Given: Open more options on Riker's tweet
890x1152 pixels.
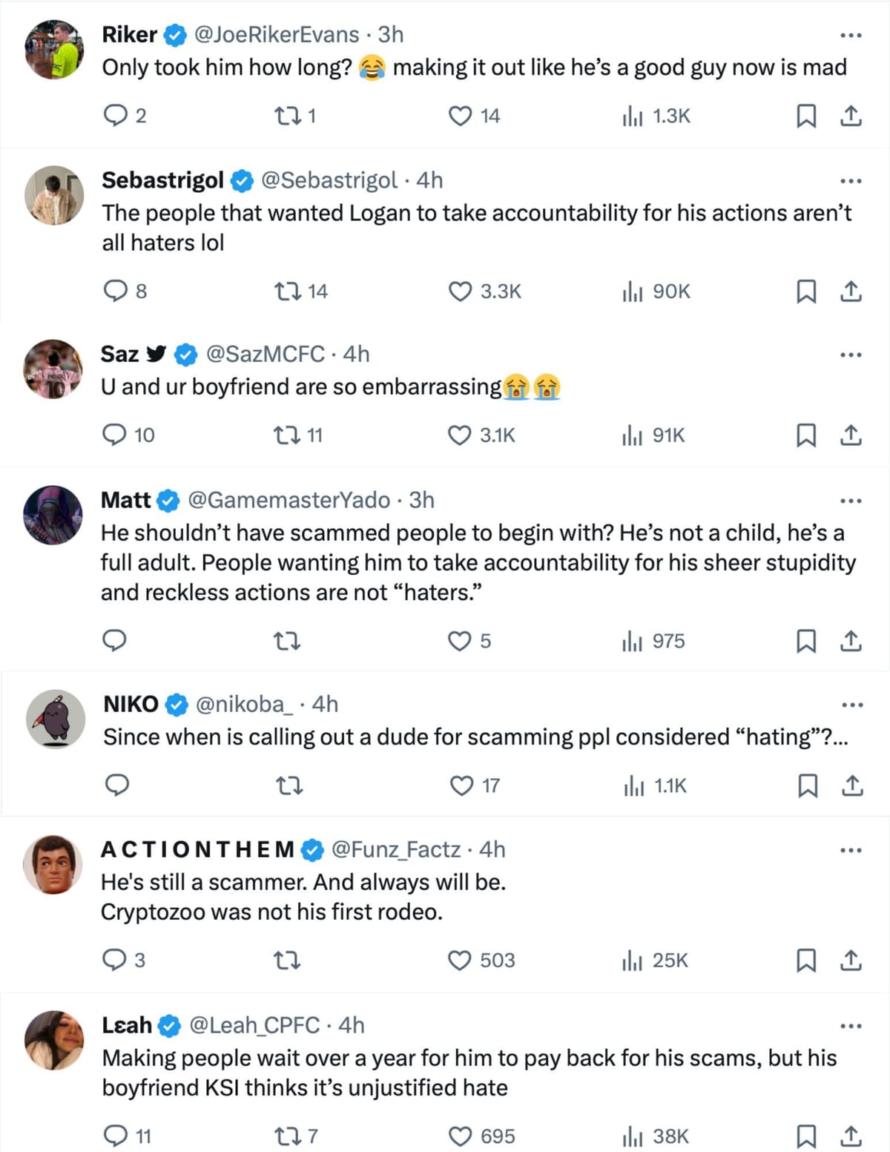Looking at the screenshot, I should tap(851, 35).
